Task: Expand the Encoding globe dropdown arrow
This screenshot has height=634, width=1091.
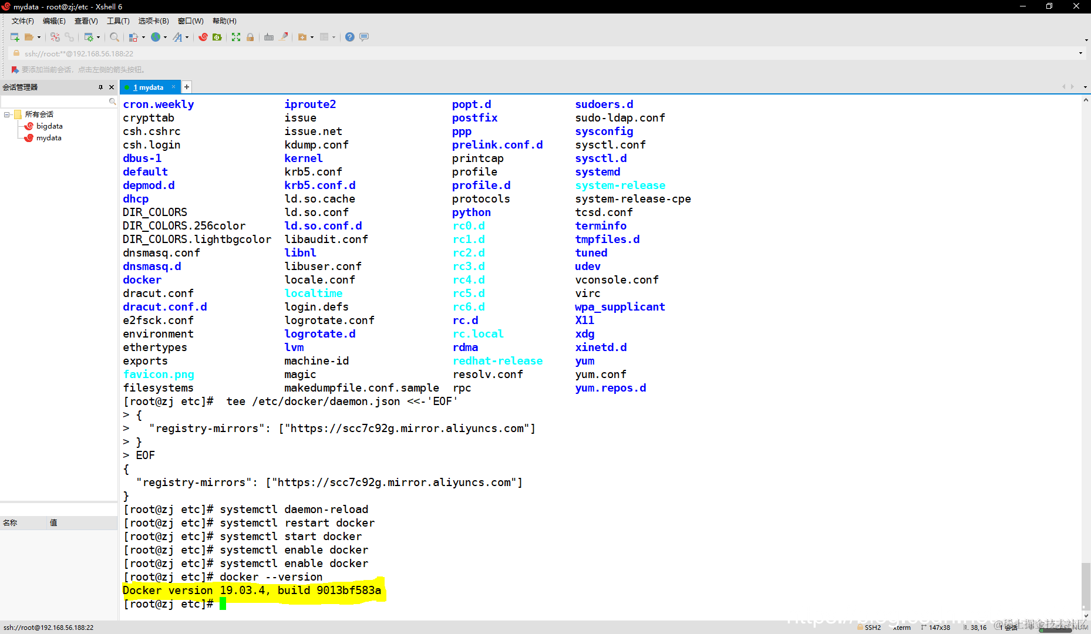Action: [166, 37]
